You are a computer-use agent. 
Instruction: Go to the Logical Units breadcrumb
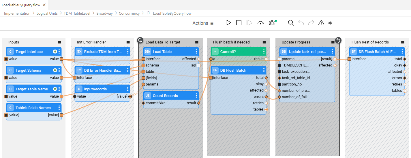(x=47, y=13)
